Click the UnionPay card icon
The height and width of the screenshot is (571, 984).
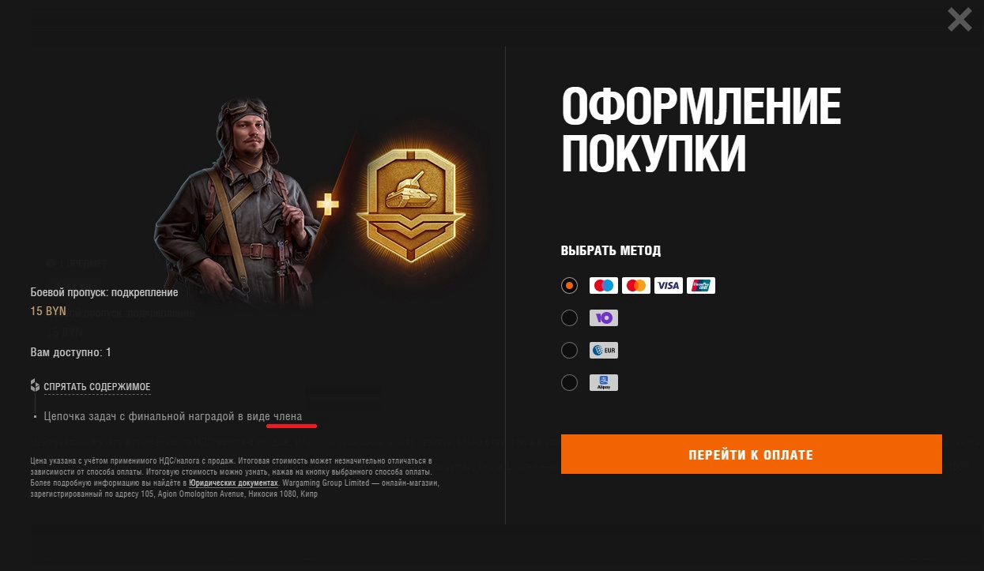pyautogui.click(x=701, y=286)
